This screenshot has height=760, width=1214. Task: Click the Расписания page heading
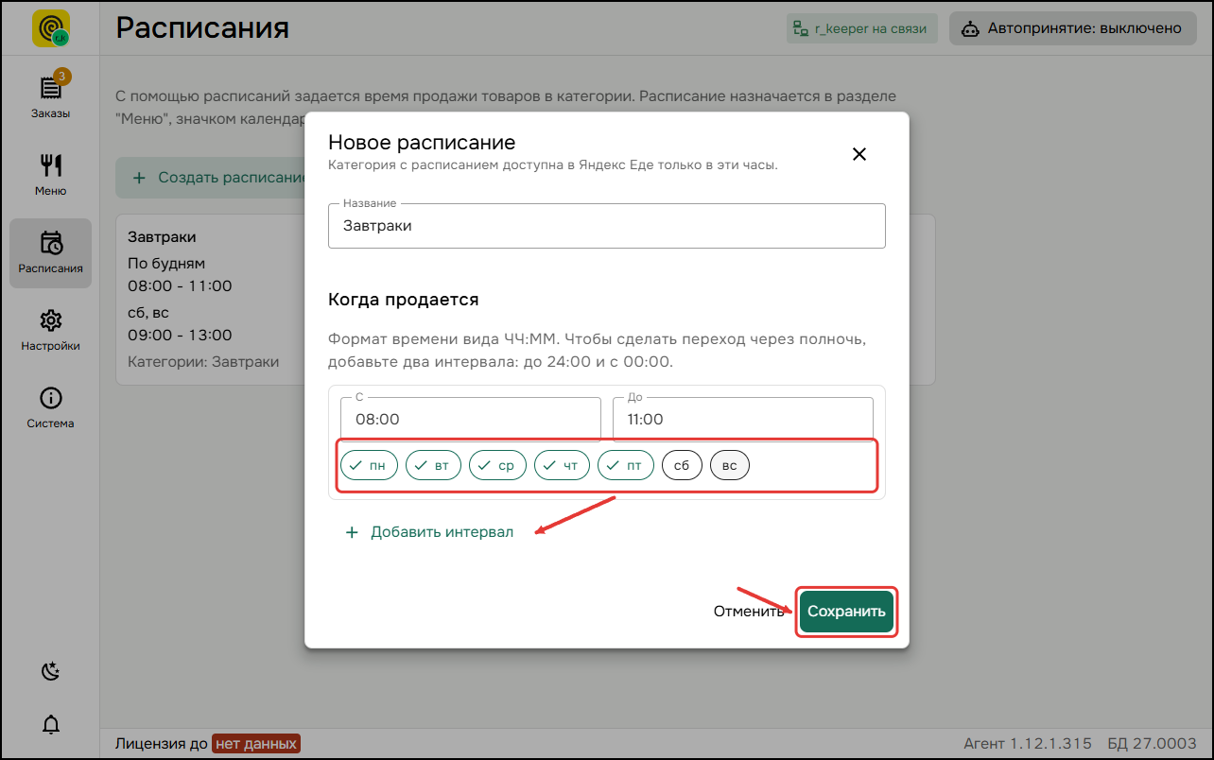[202, 27]
